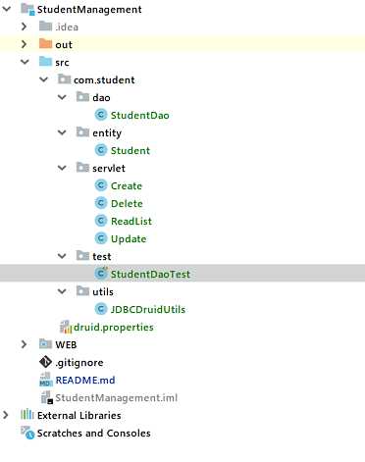Click the druid.properties file icon
This screenshot has width=365, height=462.
click(x=66, y=327)
